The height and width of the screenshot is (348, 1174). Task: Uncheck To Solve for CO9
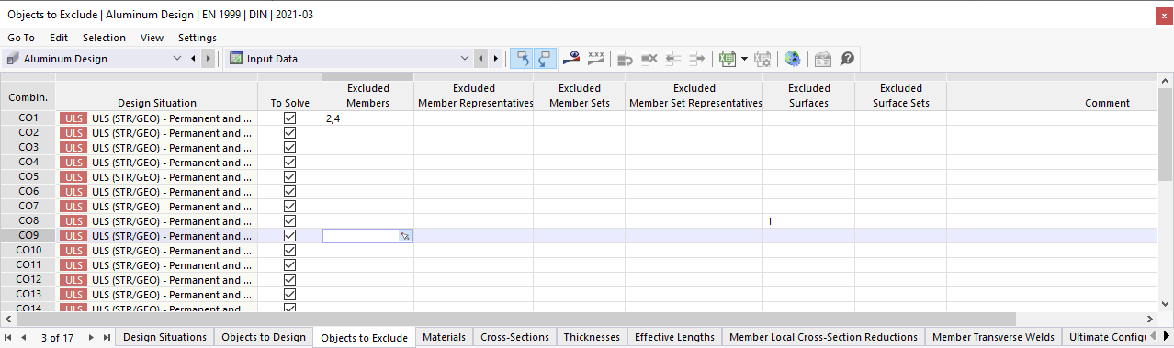(290, 236)
